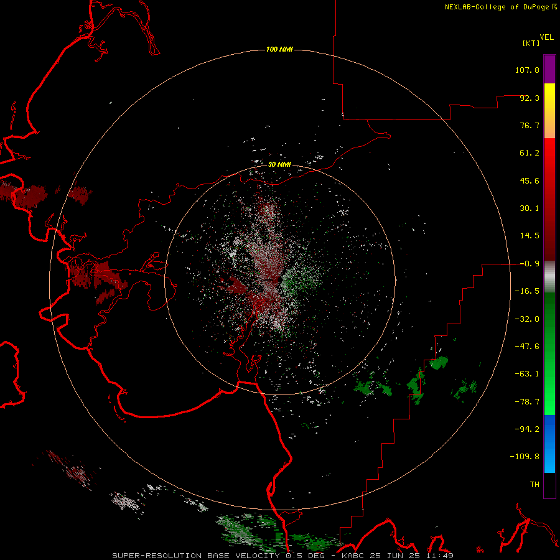Click the 50 NMI range ring label
Image resolution: width=560 pixels, height=560 pixels.
[279, 165]
